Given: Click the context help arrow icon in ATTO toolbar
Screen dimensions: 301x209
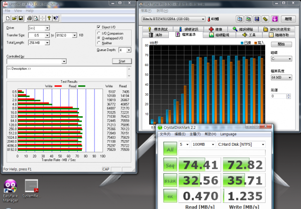Looking at the screenshot, I should click(55, 18).
